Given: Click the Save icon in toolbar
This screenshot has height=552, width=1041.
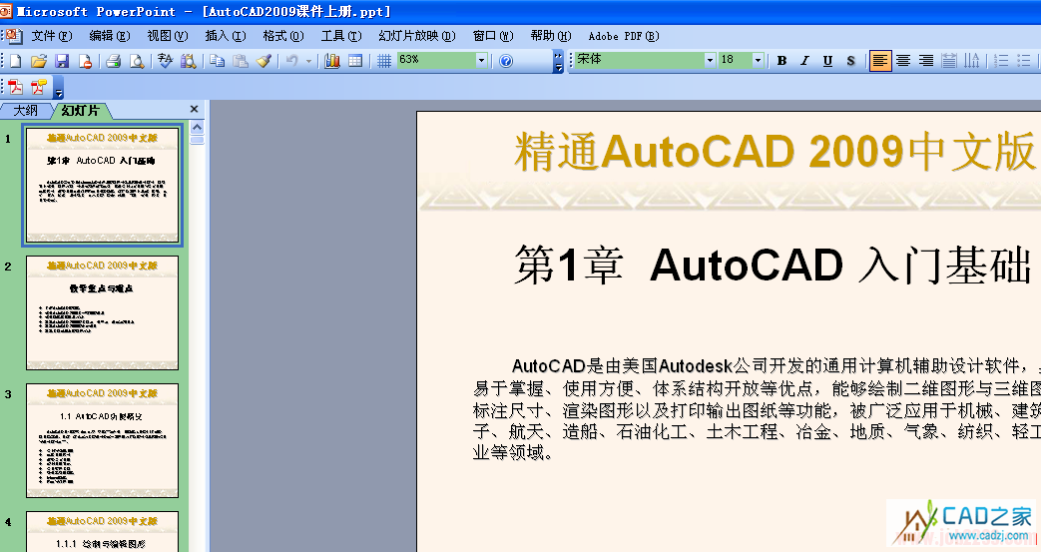Looking at the screenshot, I should pos(62,61).
